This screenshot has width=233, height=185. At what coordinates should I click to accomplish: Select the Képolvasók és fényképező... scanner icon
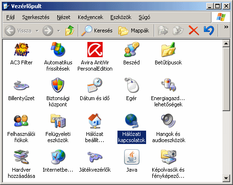coord(169,157)
